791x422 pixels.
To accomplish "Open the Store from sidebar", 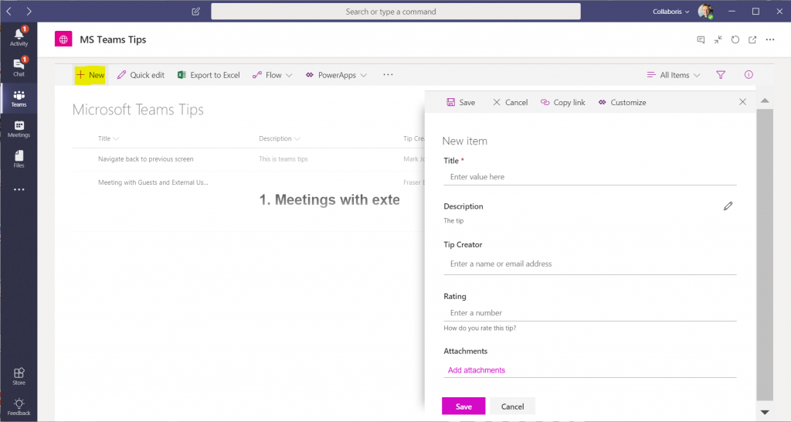I will 19,376.
